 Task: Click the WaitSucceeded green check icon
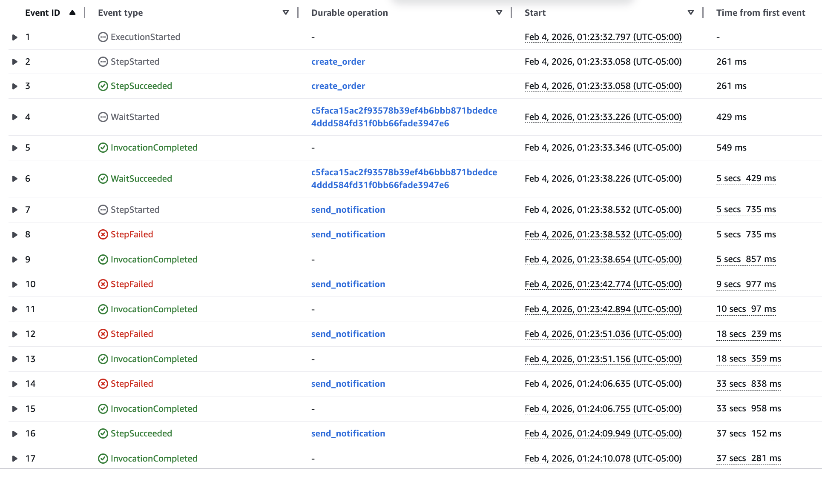(103, 179)
